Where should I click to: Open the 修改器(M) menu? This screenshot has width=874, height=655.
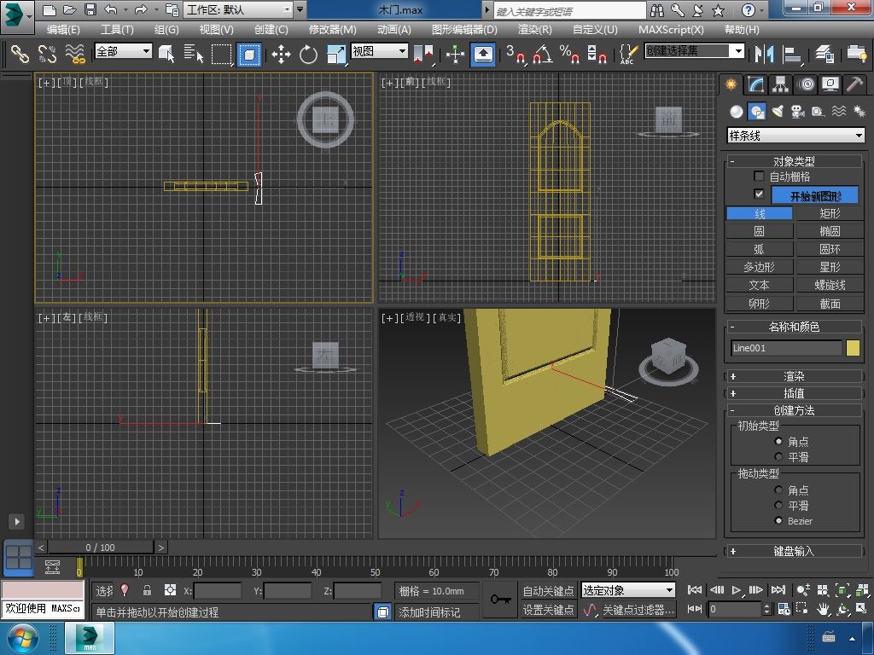point(332,29)
